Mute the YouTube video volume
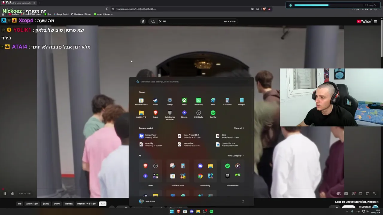Screen dimensions: 383x215 click(x=13, y=193)
